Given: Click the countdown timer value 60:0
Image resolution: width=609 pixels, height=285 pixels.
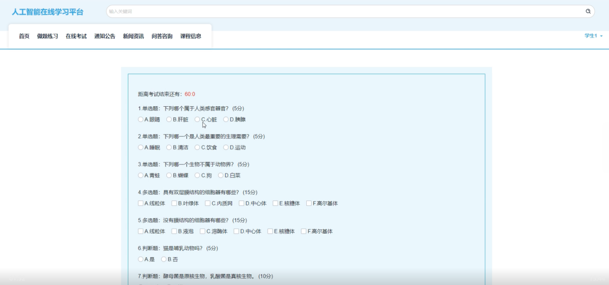Looking at the screenshot, I should click(190, 94).
